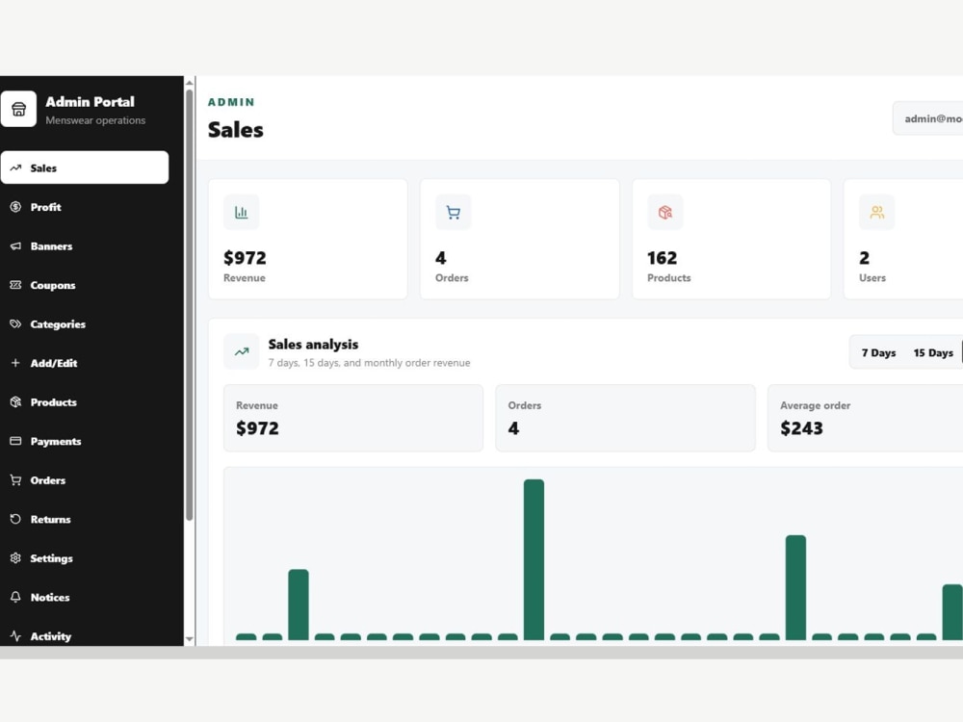Click the $972 value on Revenue stat card
This screenshot has height=722, width=963.
tap(245, 258)
